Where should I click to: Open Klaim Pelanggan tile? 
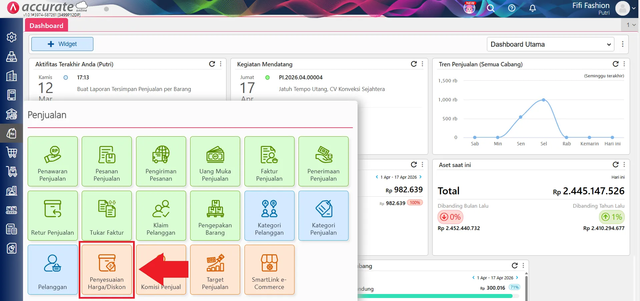pyautogui.click(x=161, y=216)
